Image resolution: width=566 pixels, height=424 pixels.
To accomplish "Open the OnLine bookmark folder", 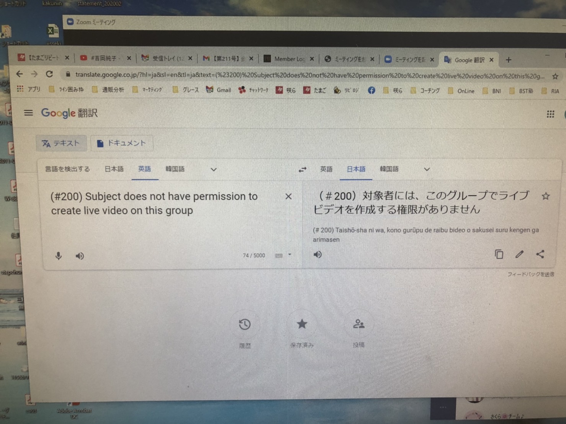I will click(x=461, y=91).
